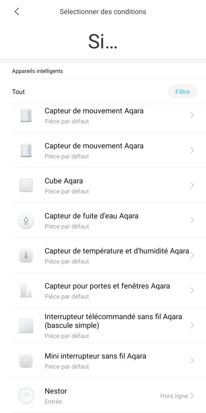
Task: Open the Filtre button
Action: point(183,92)
